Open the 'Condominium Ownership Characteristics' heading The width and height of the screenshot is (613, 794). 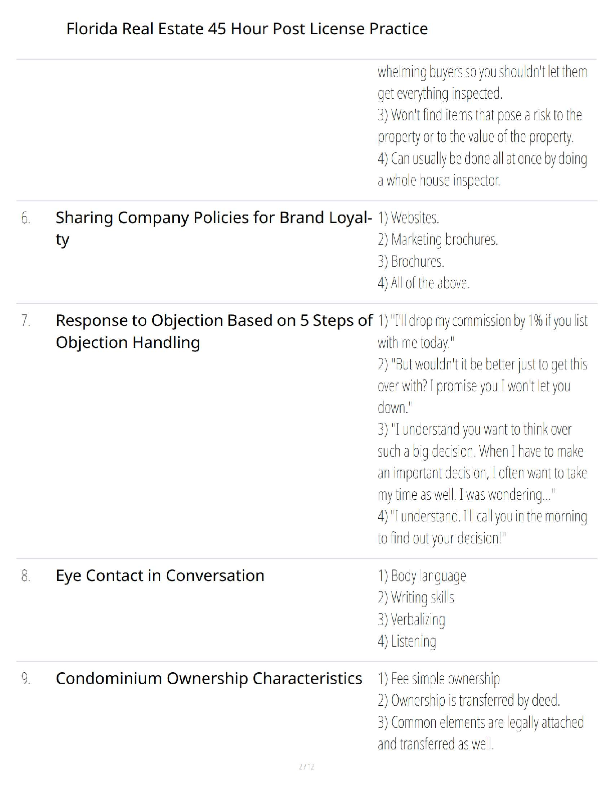click(209, 678)
